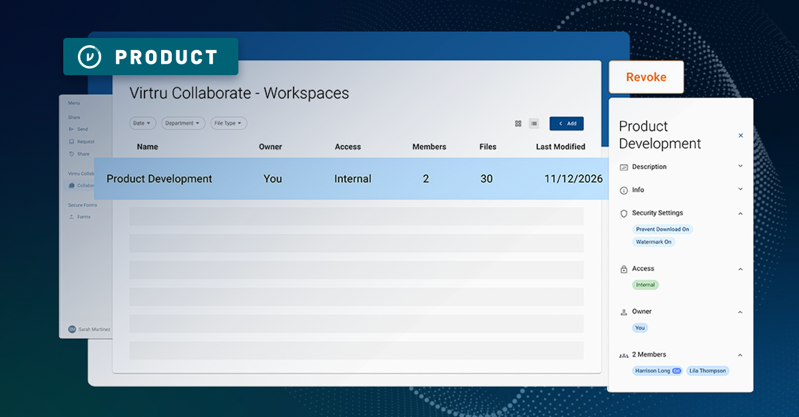This screenshot has width=799, height=417.
Task: Switch to grid view icon
Action: click(x=518, y=124)
